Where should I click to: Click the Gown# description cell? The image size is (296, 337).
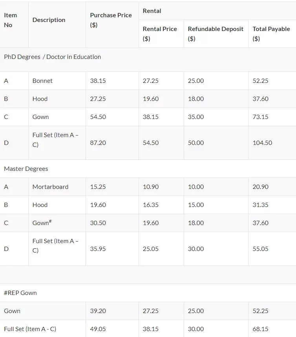pos(57,223)
